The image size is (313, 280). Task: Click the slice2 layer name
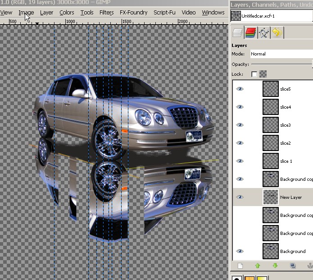point(286,143)
